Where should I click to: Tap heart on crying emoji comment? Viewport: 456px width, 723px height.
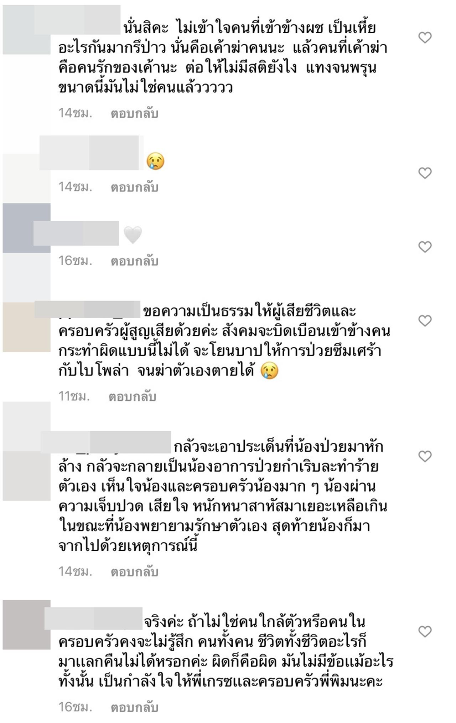click(425, 173)
